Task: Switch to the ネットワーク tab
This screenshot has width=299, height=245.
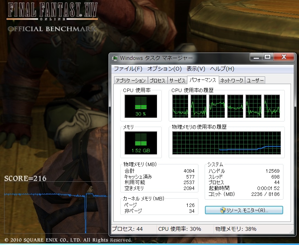Action: point(232,80)
